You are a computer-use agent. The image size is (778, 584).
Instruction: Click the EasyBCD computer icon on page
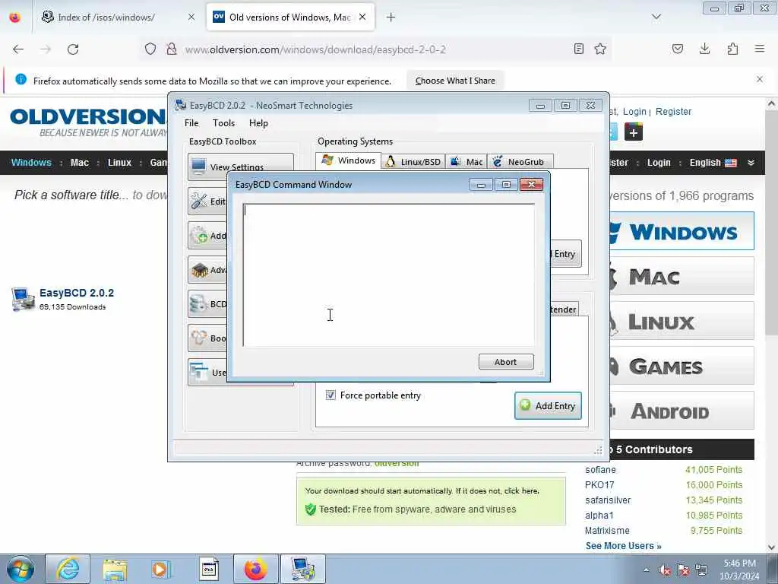23,299
